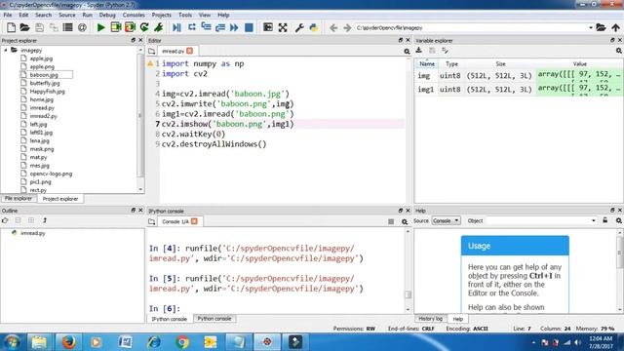Click the Size column header
624x351 pixels.
tap(500, 63)
